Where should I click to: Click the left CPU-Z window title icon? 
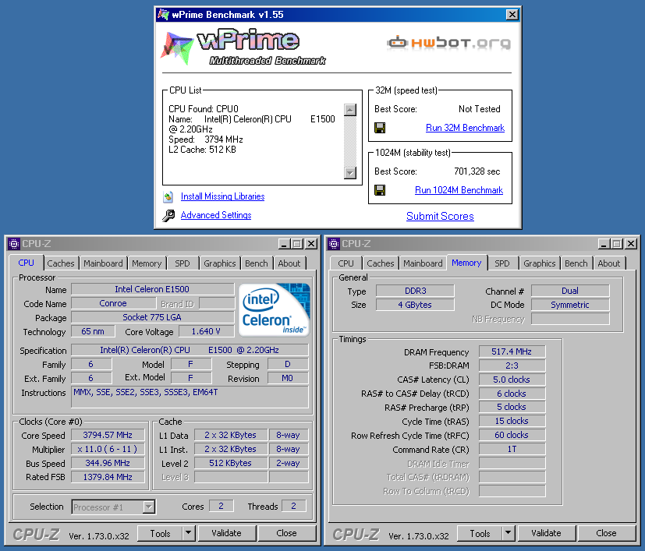coord(13,244)
